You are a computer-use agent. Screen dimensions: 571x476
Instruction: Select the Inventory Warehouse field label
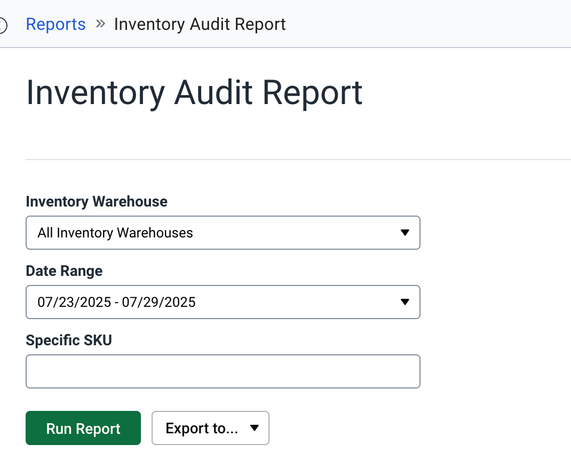click(x=96, y=202)
